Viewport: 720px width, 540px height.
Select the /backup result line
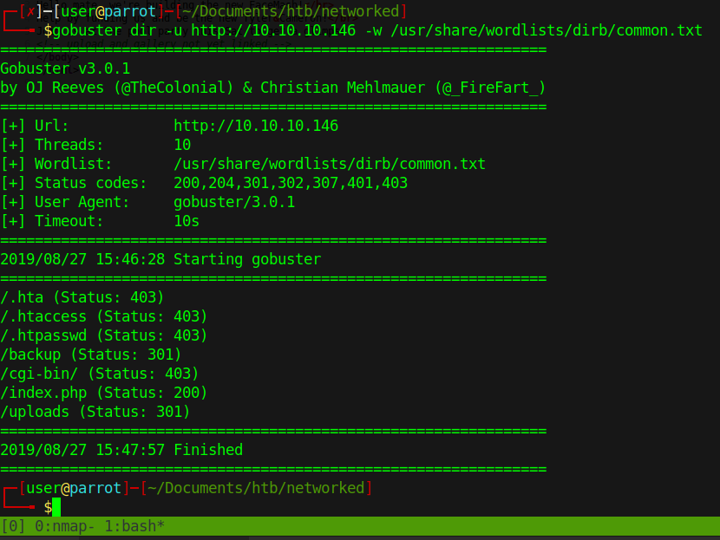(x=91, y=355)
